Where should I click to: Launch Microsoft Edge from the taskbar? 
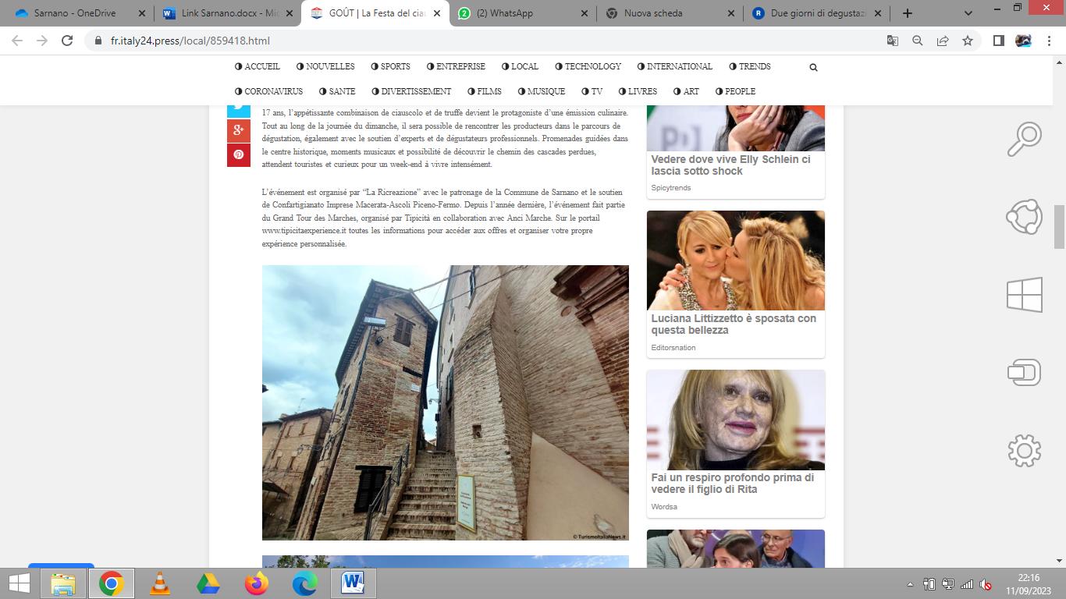305,583
